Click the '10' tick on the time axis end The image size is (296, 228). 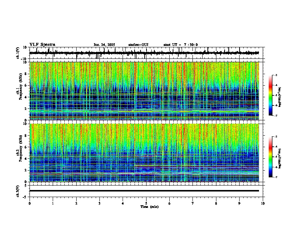pos(263,203)
